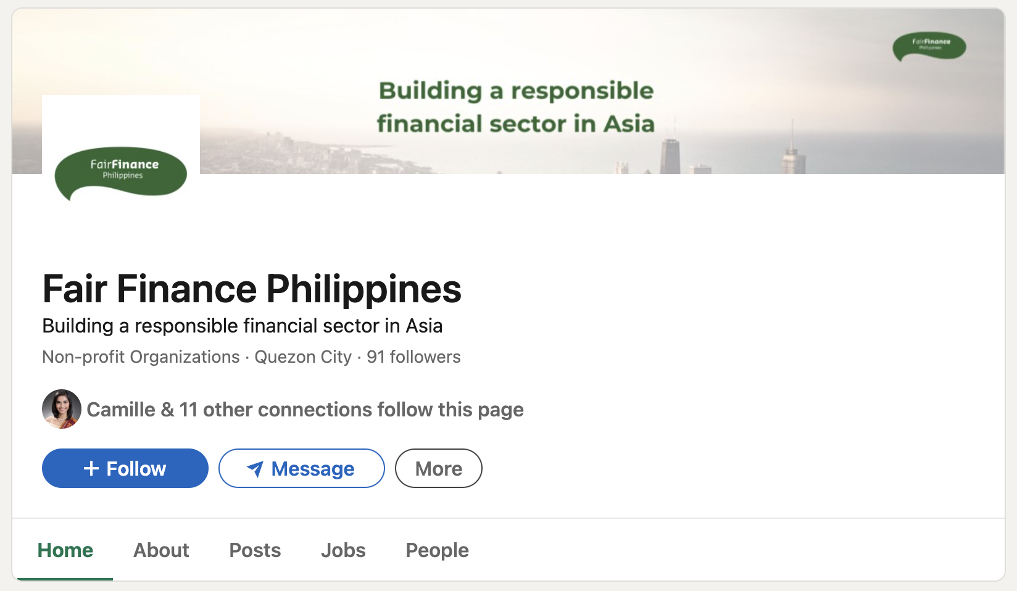1017x591 pixels.
Task: Click the Fair Finance Philippines page title
Action: pyautogui.click(x=252, y=289)
